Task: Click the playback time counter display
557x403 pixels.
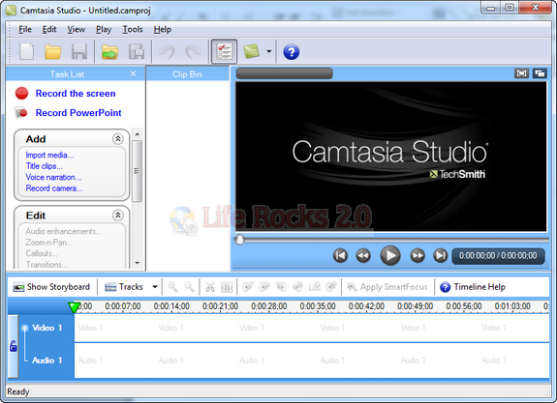Action: point(498,256)
